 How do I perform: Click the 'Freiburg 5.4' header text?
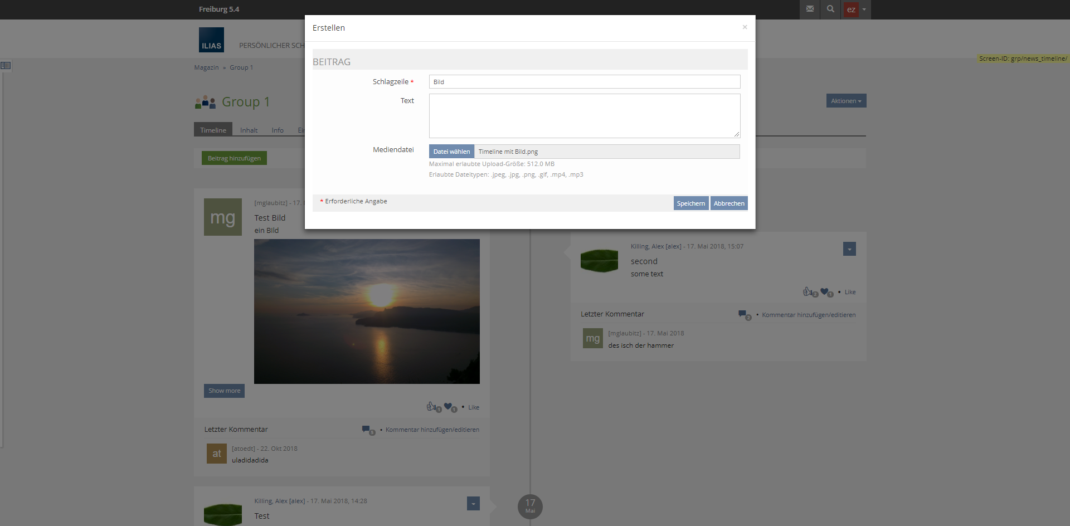point(219,9)
